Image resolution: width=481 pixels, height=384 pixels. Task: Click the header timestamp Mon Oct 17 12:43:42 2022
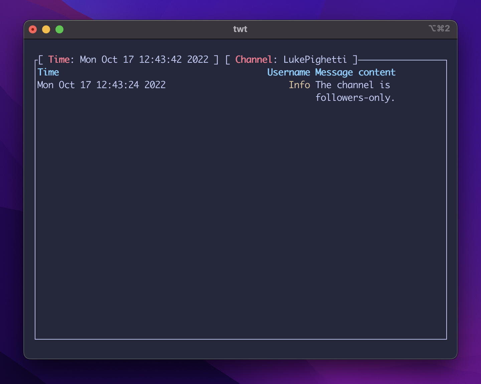[144, 59]
